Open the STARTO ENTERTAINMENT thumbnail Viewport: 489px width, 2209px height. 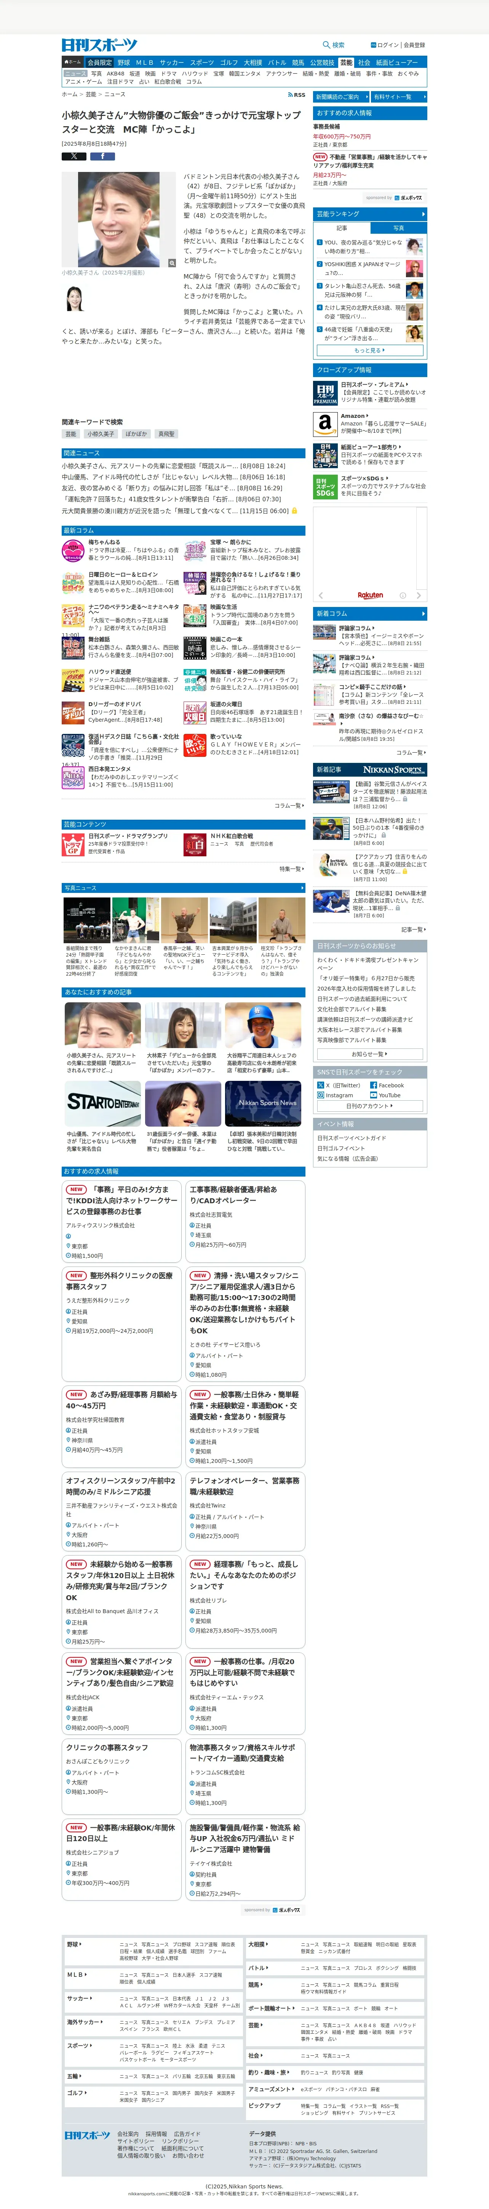[103, 1104]
